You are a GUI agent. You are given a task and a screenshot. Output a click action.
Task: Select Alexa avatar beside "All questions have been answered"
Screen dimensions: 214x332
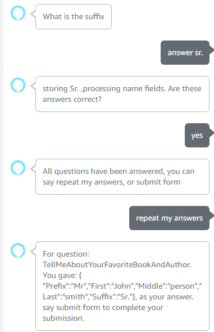[x=18, y=168]
